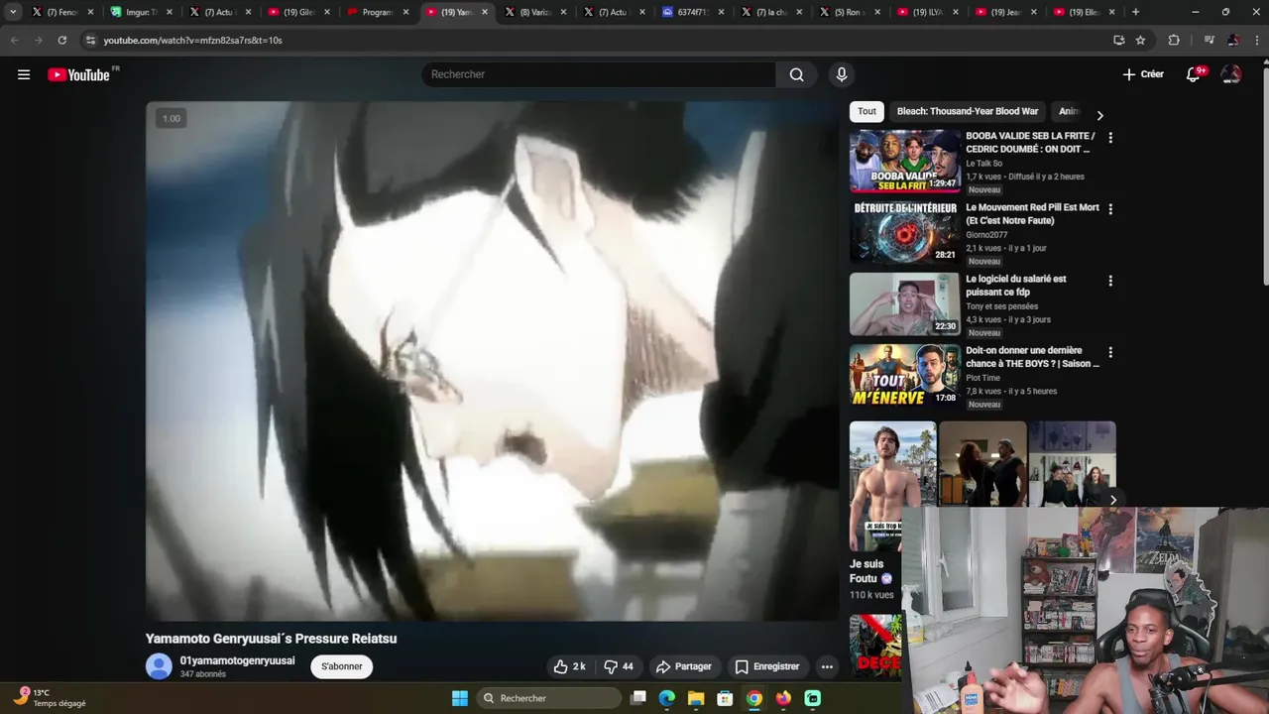Switch to the (19) Gile YouTube tab
The image size is (1269, 714).
point(298,12)
